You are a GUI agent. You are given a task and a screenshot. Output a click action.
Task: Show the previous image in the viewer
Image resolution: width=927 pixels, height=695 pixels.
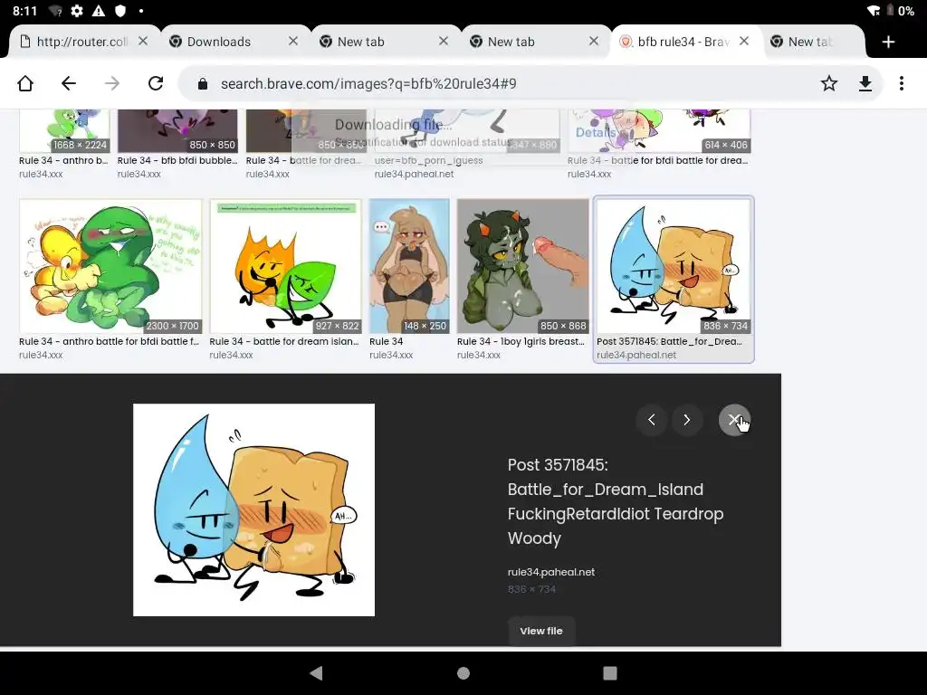pyautogui.click(x=652, y=420)
